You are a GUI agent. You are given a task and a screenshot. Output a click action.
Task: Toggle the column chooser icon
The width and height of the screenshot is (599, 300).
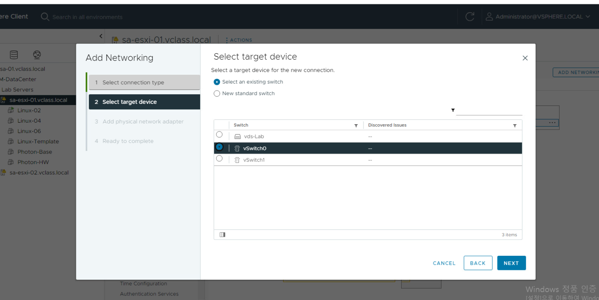[x=223, y=235]
